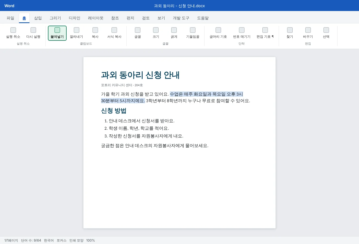The width and height of the screenshot is (359, 244).
Task: Open the 참조 ribbon tab
Action: click(x=115, y=18)
